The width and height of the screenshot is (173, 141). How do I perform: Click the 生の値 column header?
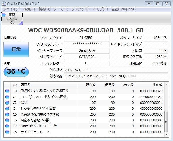coord(149,85)
